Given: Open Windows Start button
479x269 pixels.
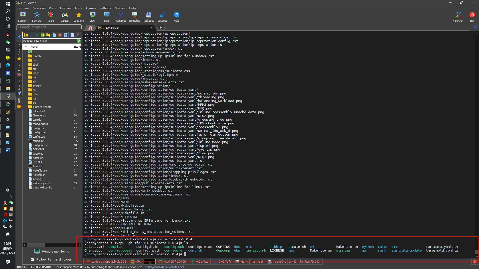Looking at the screenshot, I should pos(7,4).
